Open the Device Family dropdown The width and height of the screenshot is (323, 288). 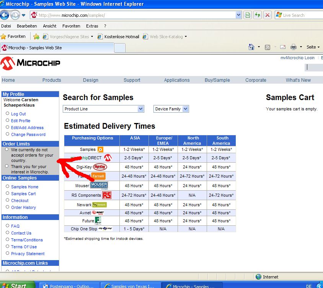pos(171,109)
